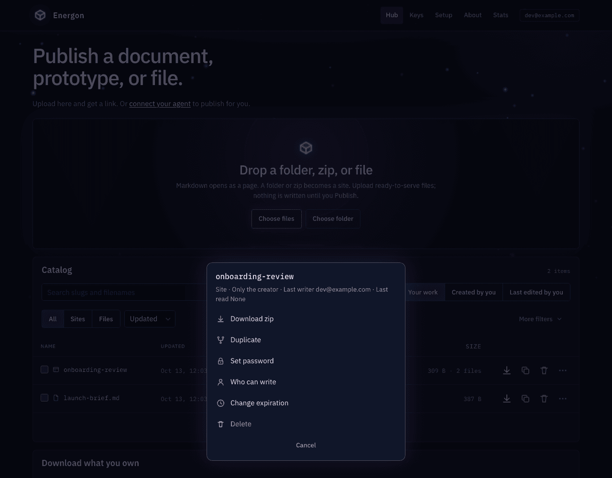Screen dimensions: 612x478
Task: Click the file icon next to launch-brief.md
Action: (x=56, y=398)
